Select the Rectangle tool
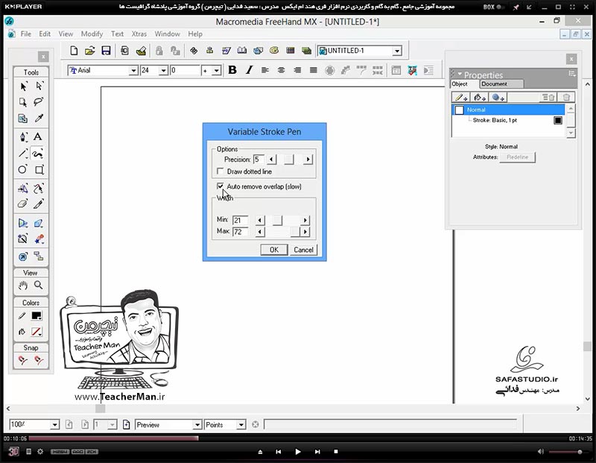 (x=39, y=169)
